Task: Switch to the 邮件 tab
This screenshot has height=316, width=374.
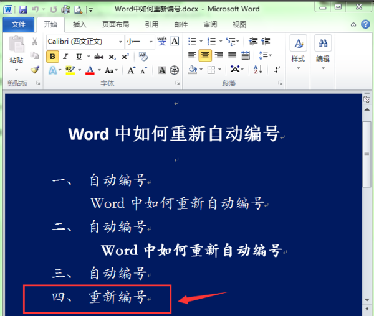Action: 181,24
